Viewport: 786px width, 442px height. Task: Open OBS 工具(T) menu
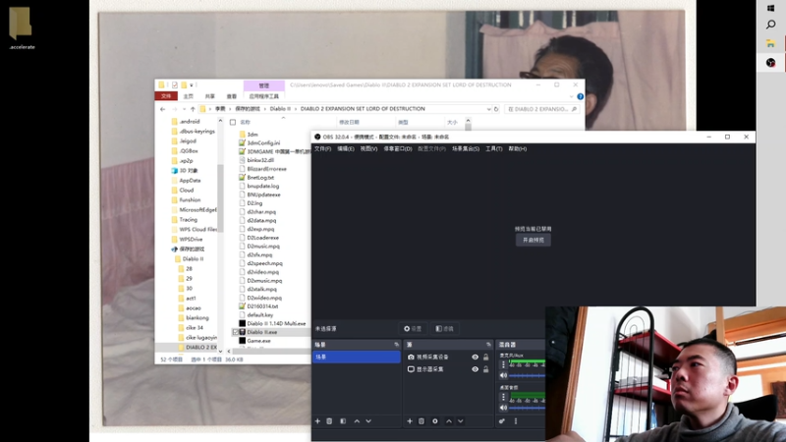coord(494,149)
